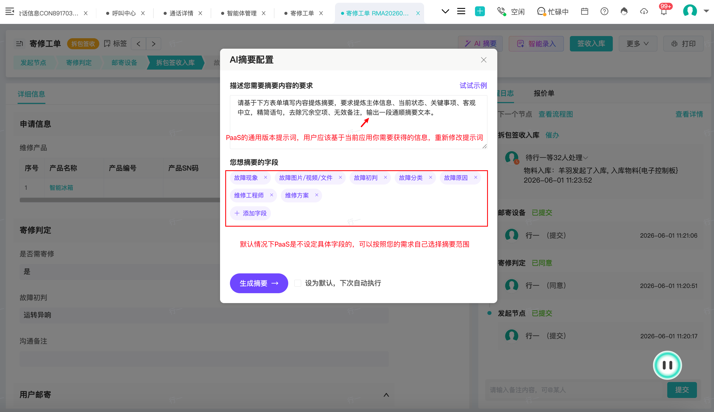Toggle the work order list icon
The width and height of the screenshot is (714, 412).
click(20, 43)
